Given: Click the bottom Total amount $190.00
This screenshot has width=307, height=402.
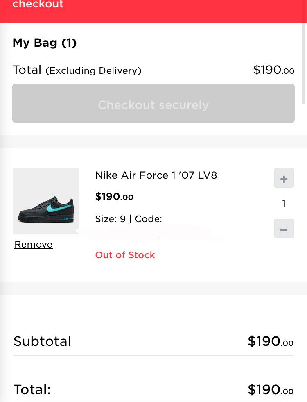Looking at the screenshot, I should [x=271, y=390].
